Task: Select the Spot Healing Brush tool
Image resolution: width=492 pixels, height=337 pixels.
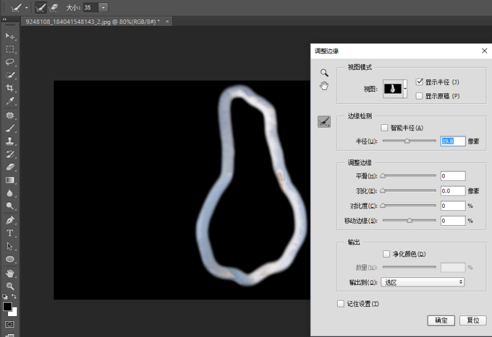Action: 10,115
